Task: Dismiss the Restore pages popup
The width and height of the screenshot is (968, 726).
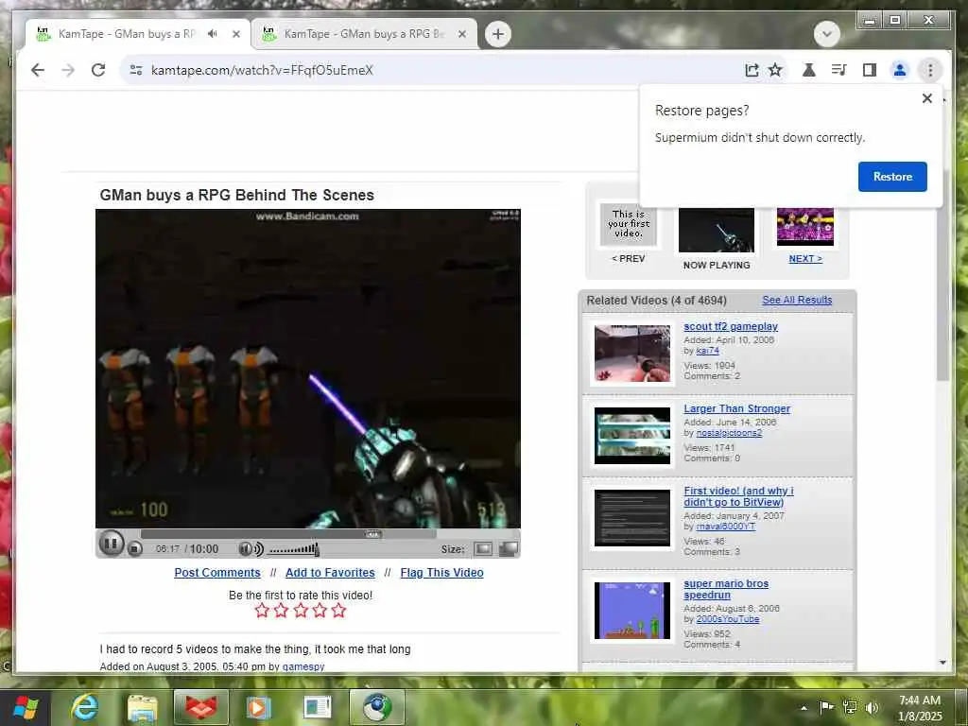Action: [926, 98]
